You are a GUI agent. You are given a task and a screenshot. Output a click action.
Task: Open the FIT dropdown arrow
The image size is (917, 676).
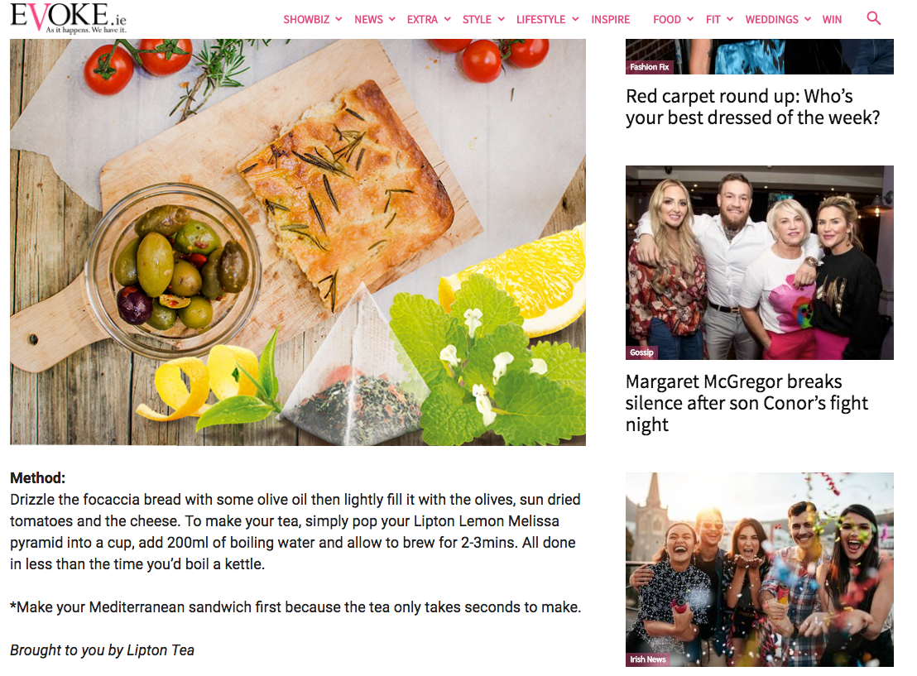(730, 19)
